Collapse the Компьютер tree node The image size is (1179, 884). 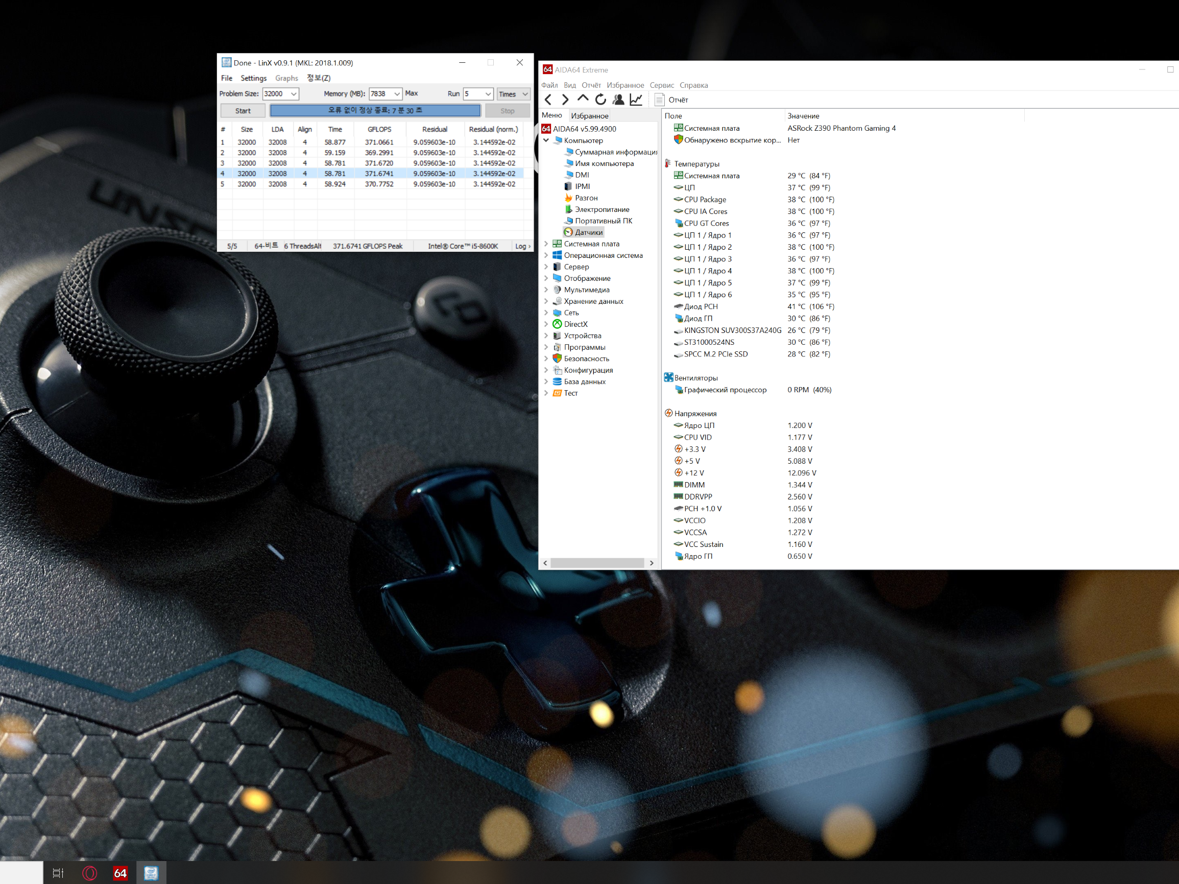coord(546,140)
